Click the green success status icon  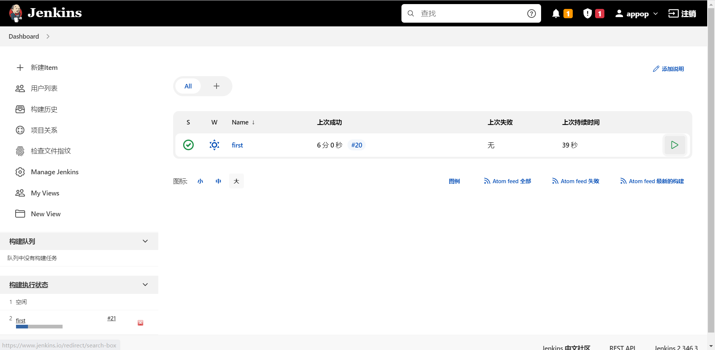pyautogui.click(x=188, y=145)
